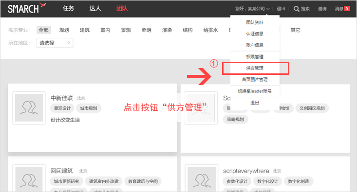Choose 首页图片管理 from the account menu

(x=255, y=80)
